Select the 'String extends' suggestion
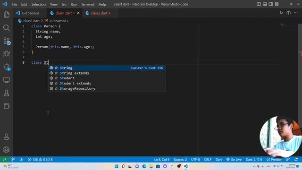This screenshot has width=302, height=170. (107, 73)
